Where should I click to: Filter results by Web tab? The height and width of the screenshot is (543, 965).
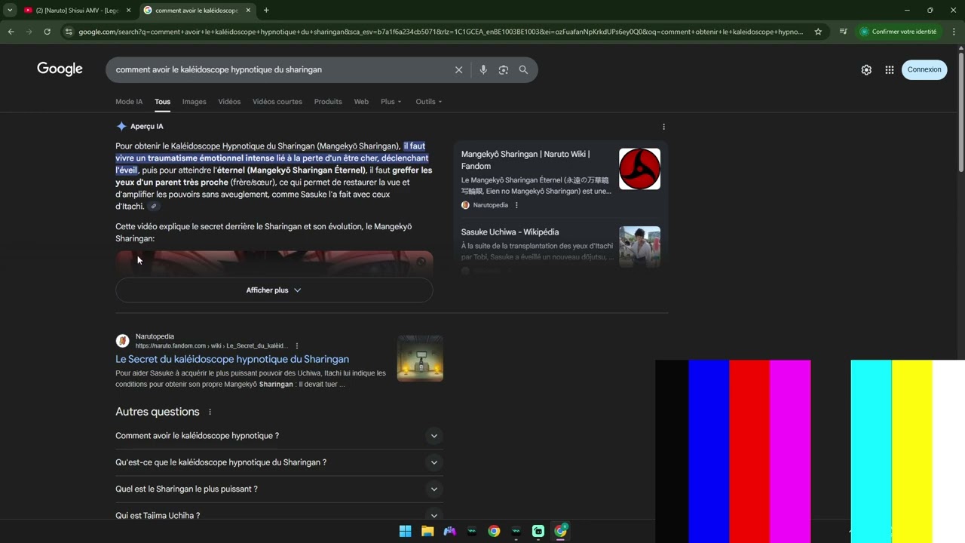click(362, 102)
